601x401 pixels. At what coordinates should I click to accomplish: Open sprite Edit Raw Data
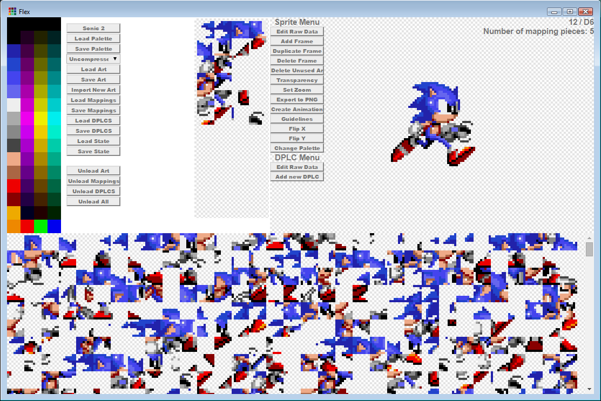tap(297, 31)
